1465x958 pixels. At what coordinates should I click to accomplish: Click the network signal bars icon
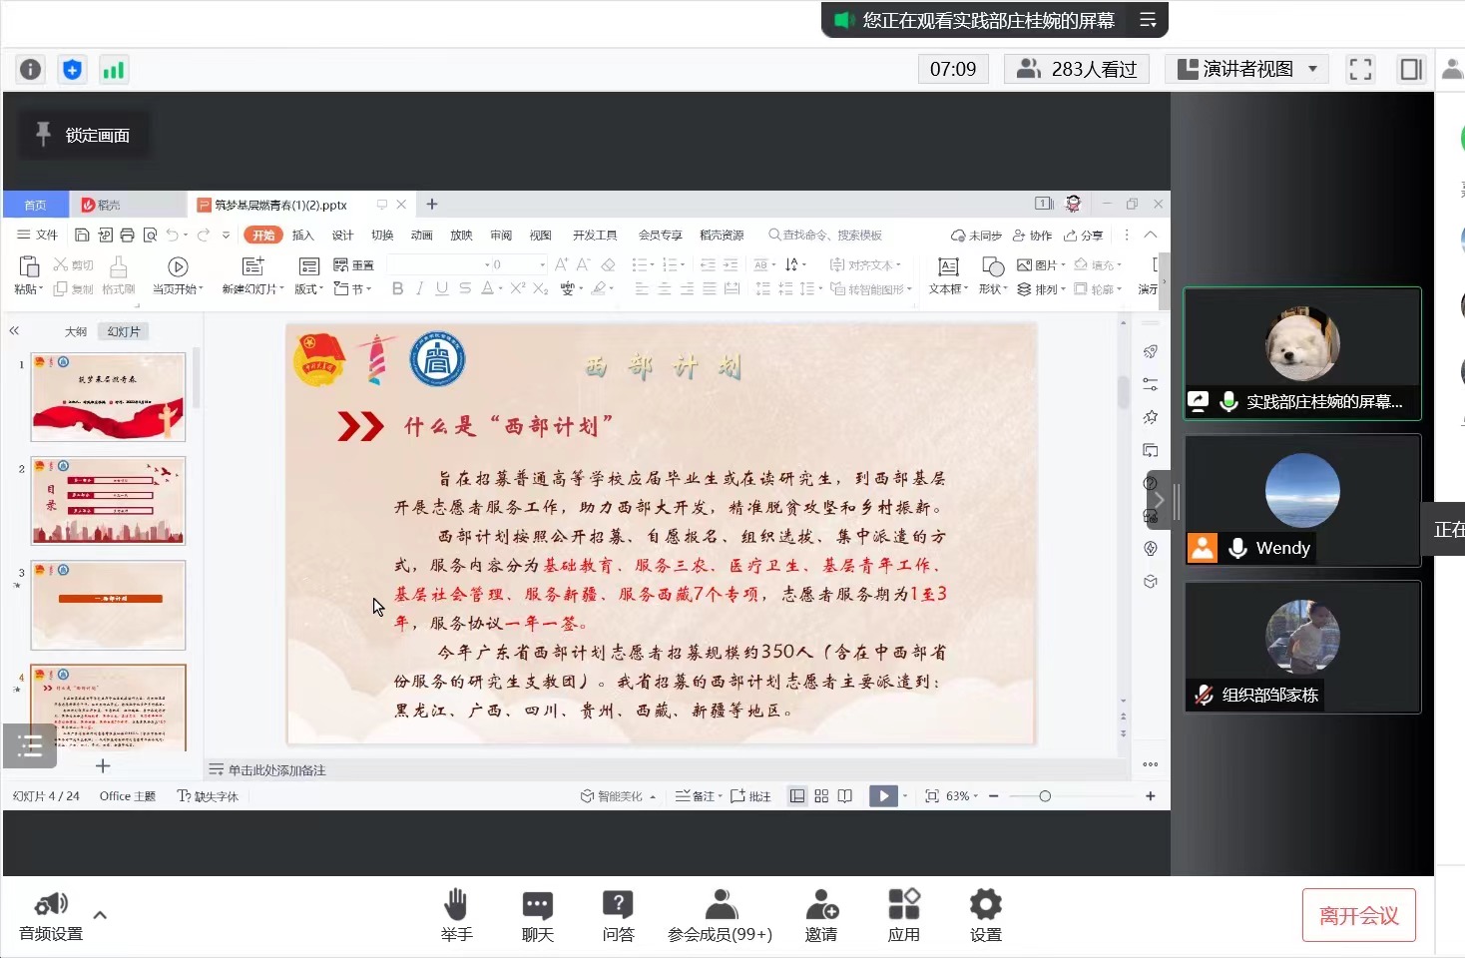[114, 69]
